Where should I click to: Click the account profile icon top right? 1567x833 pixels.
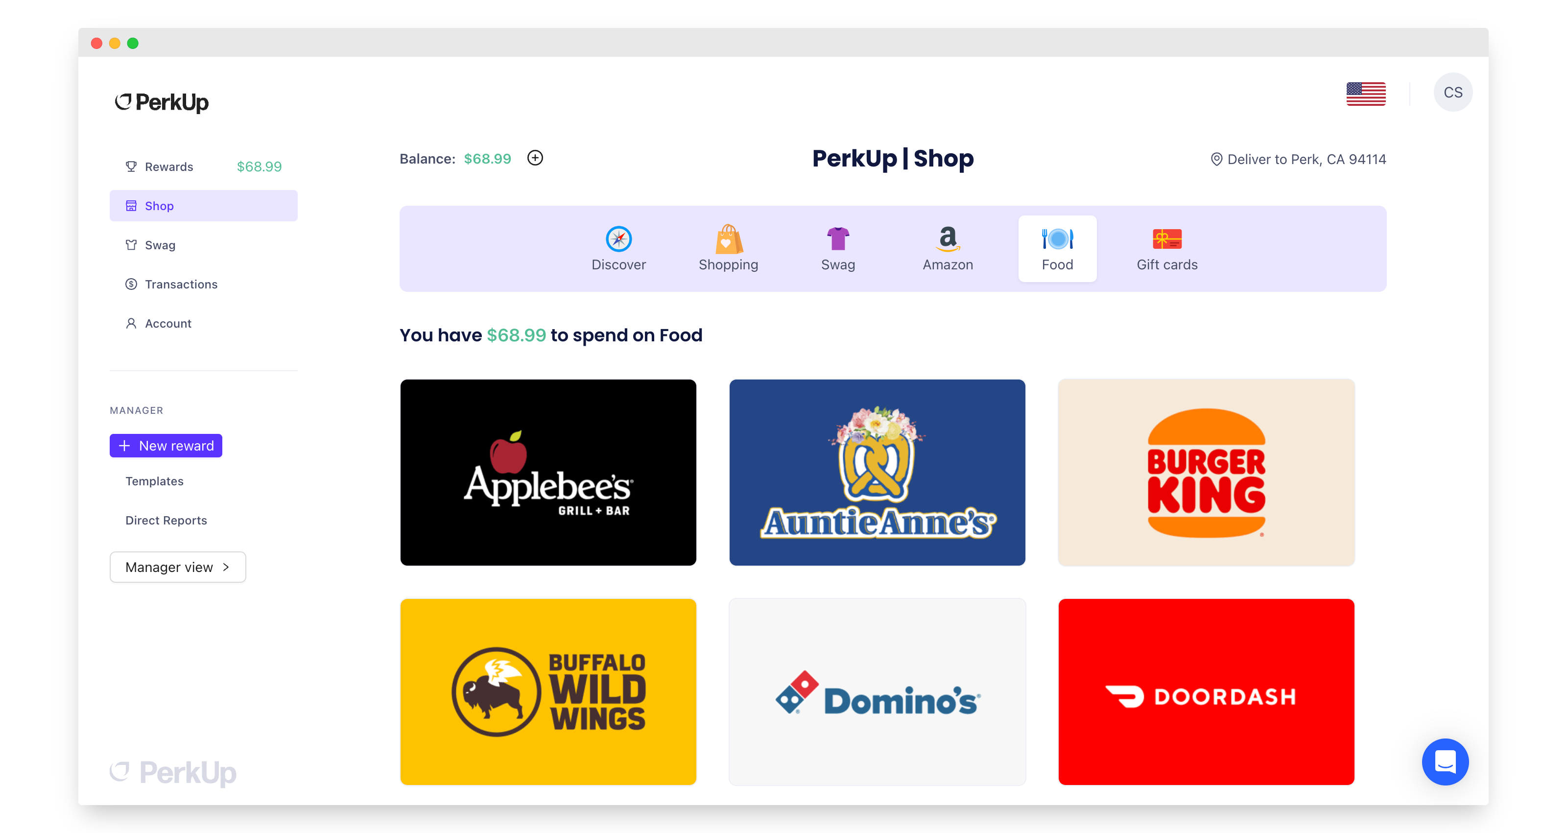1451,92
